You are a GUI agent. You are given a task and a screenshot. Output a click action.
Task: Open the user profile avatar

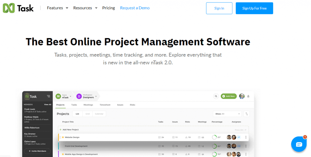[x=241, y=96]
